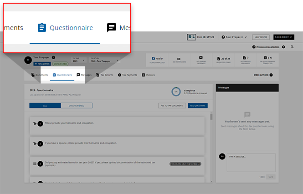Go to the Messages tab
Viewport: 303px width, 194px height.
84,75
